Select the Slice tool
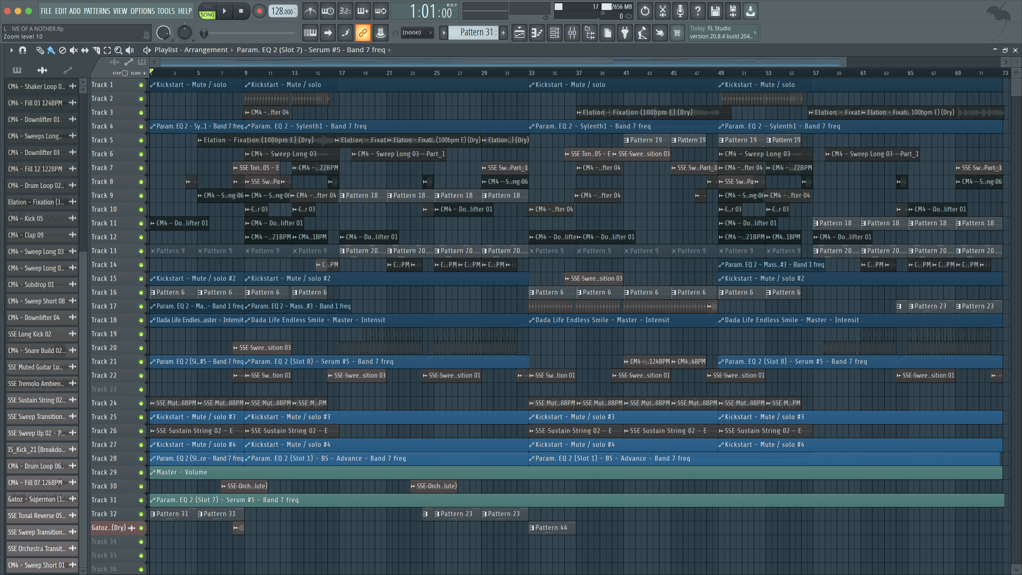The width and height of the screenshot is (1022, 575). (96, 50)
